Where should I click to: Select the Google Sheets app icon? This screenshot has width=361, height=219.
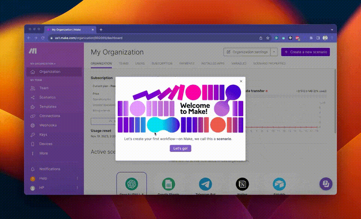[168, 184]
